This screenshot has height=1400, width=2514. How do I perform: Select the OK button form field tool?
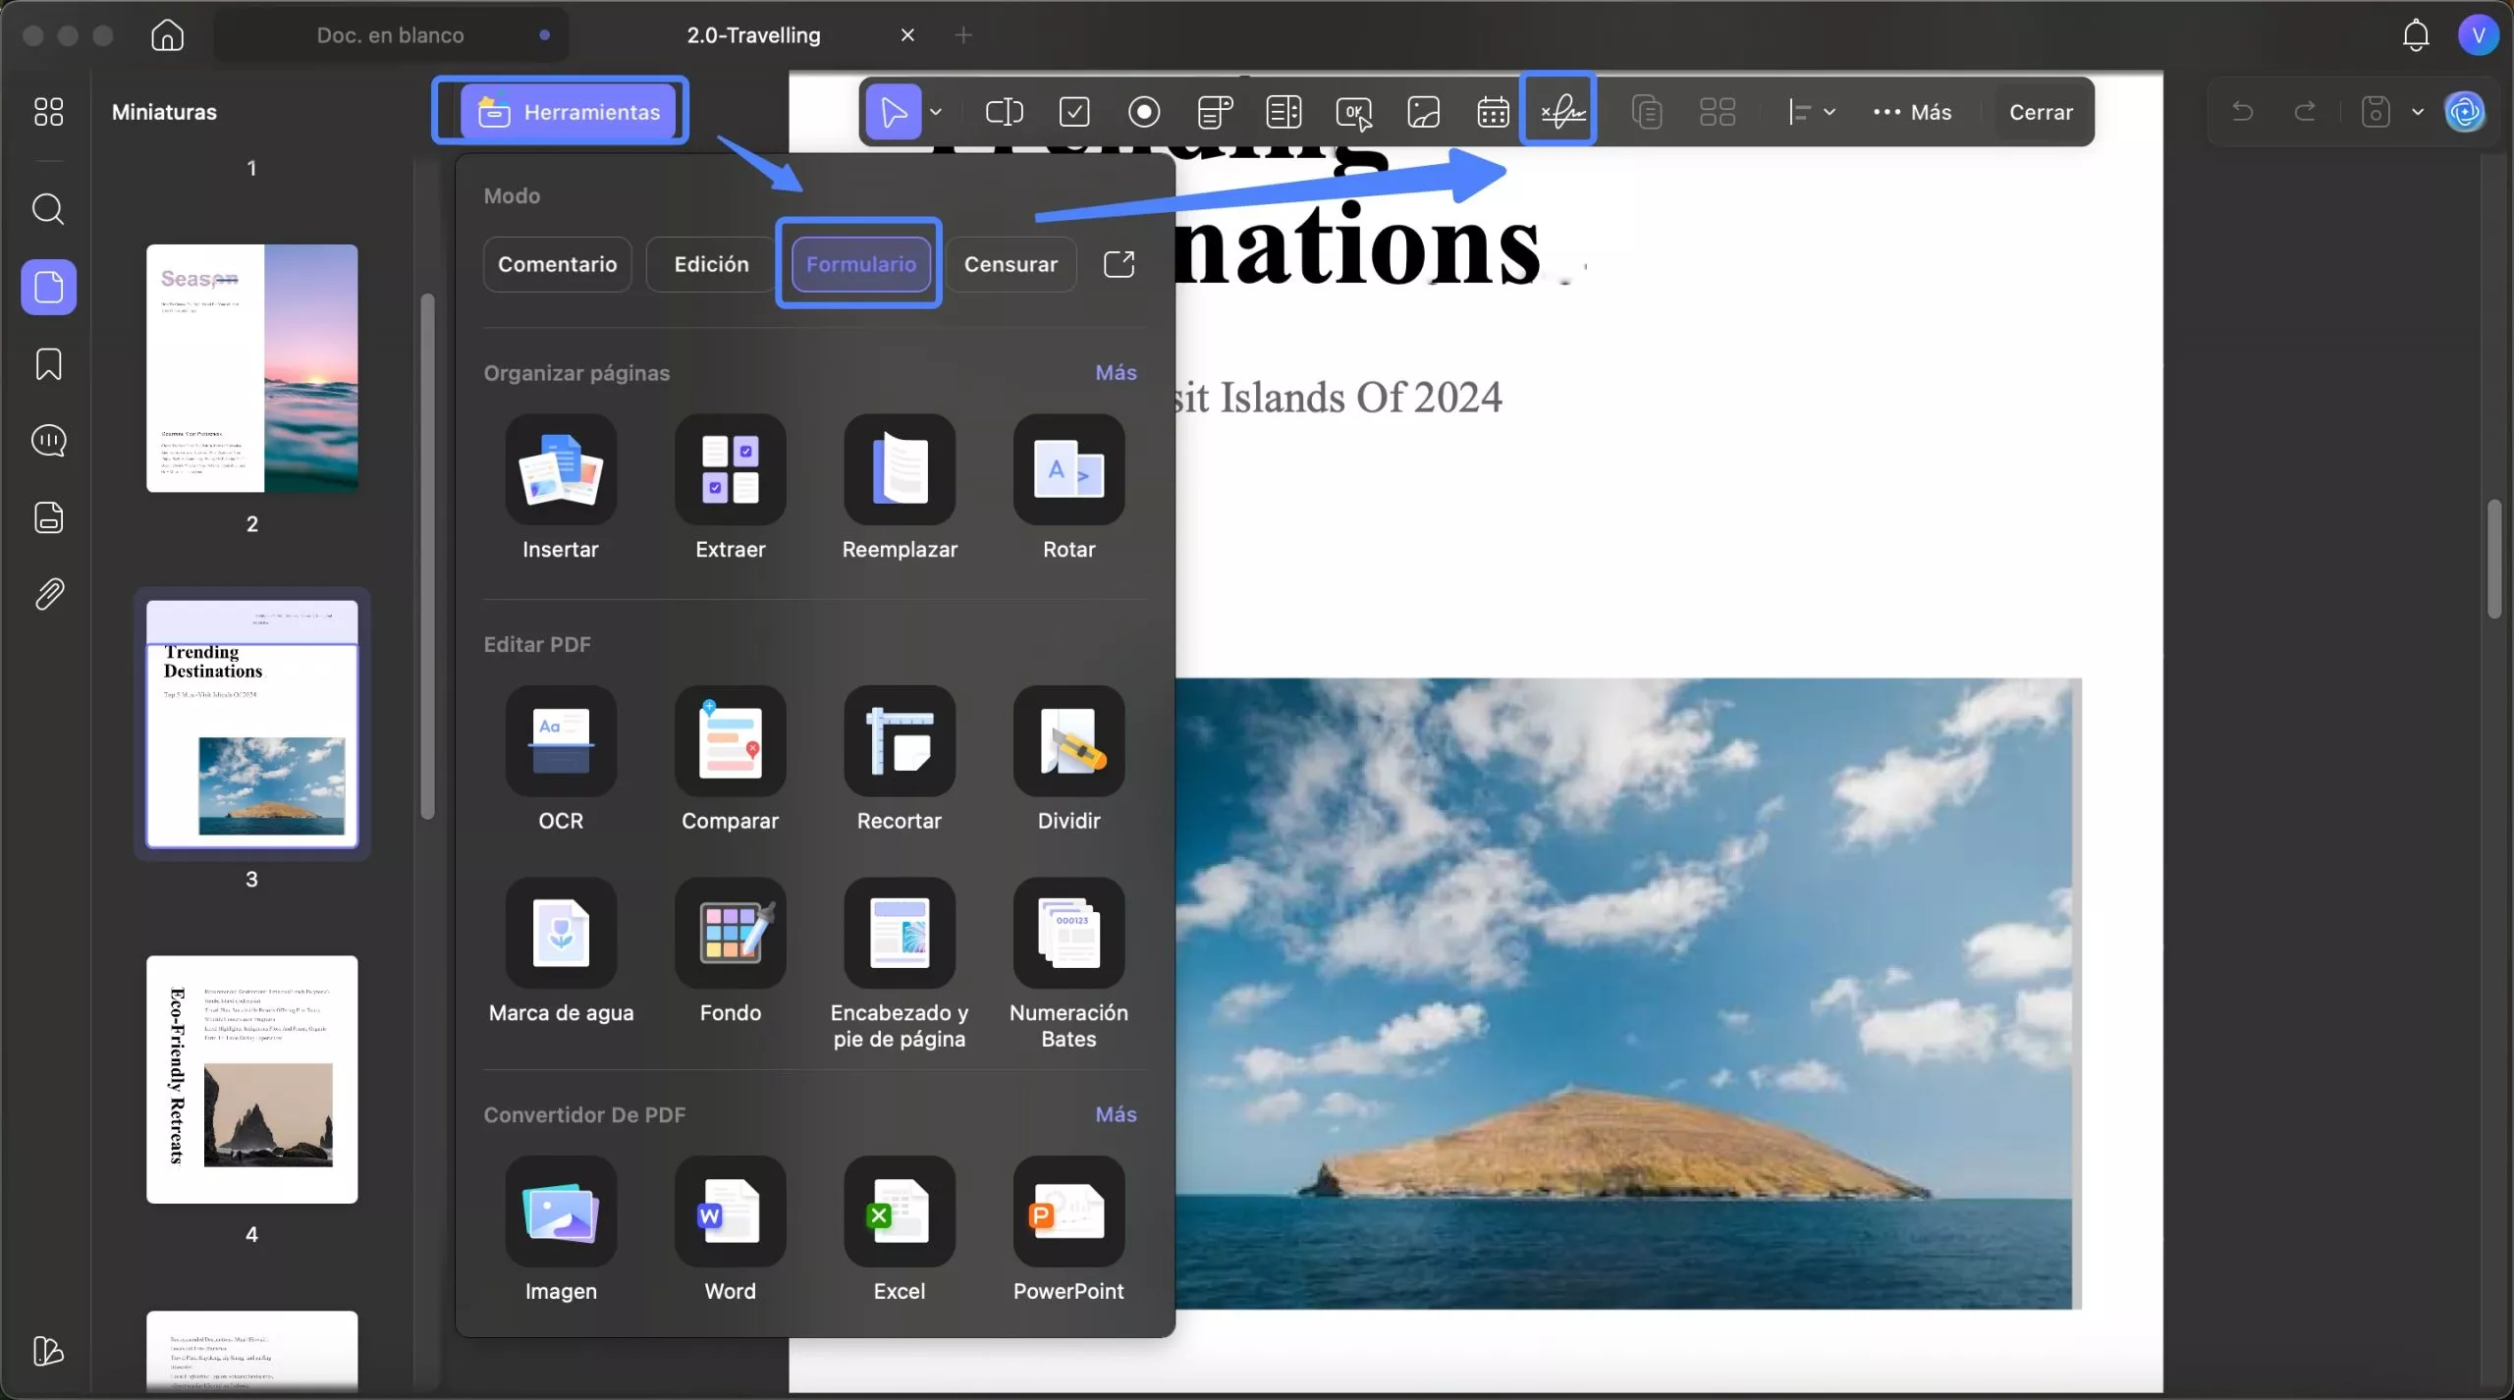point(1354,113)
